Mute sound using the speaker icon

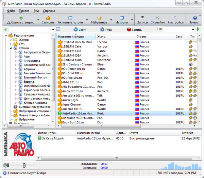[6, 165]
